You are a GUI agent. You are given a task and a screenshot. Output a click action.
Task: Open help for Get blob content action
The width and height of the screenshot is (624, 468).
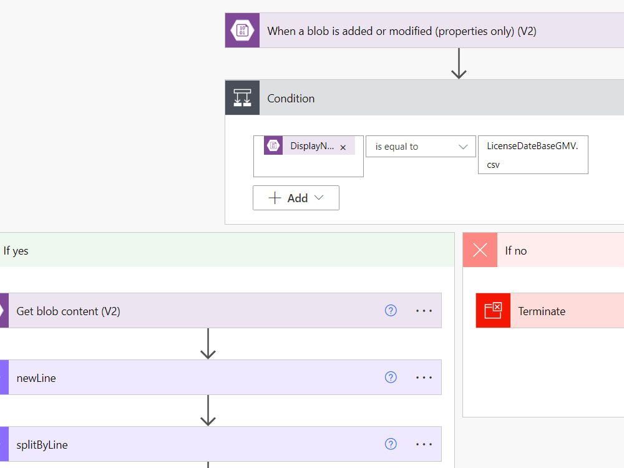(x=391, y=311)
